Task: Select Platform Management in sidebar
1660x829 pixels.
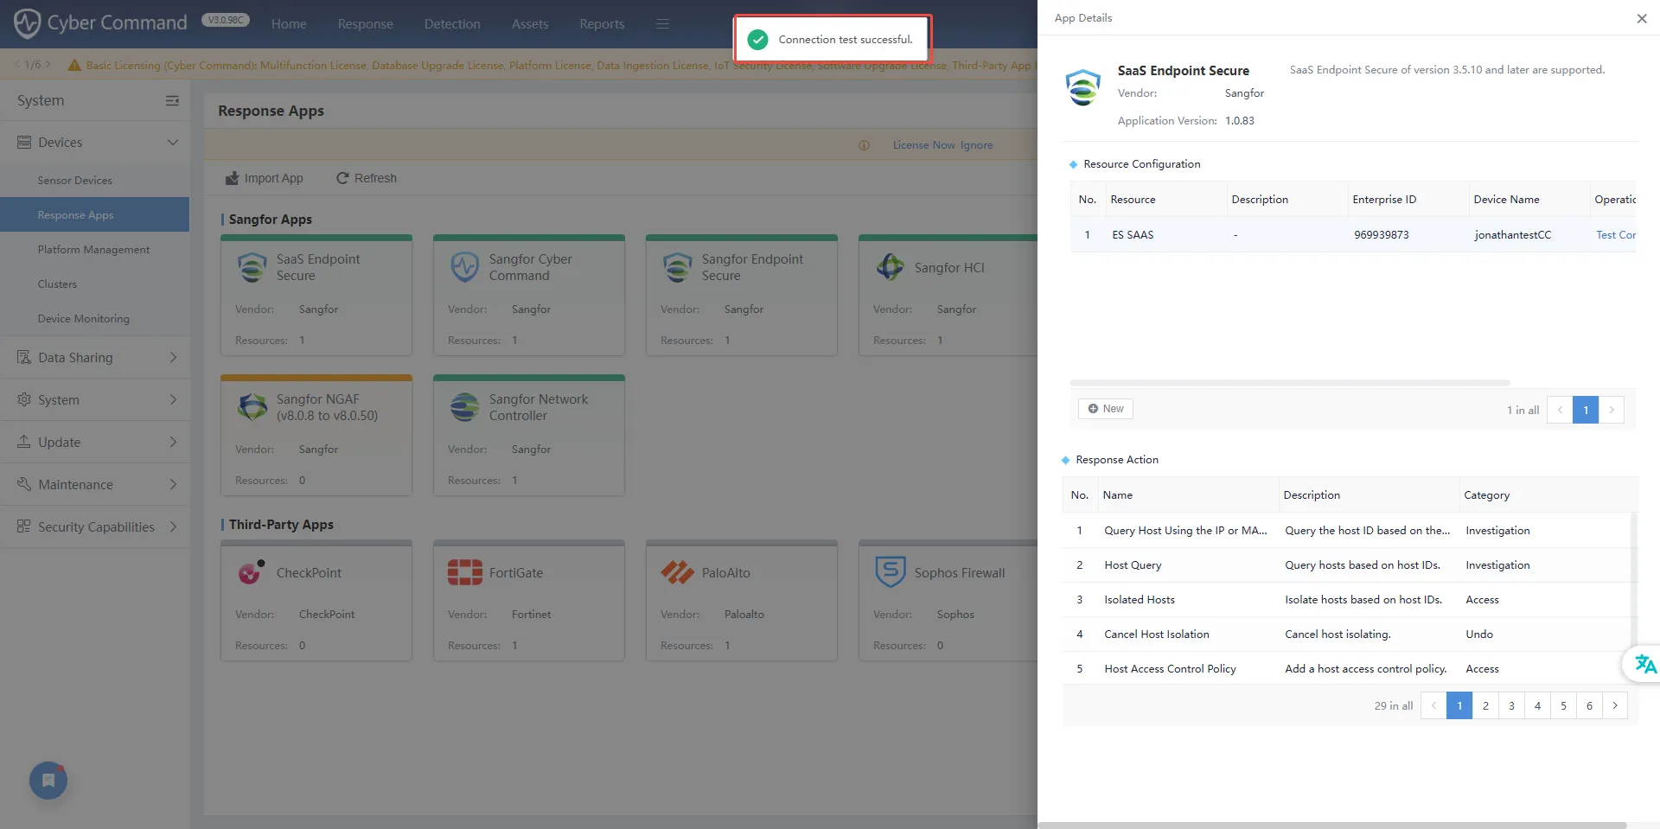Action: coord(93,250)
